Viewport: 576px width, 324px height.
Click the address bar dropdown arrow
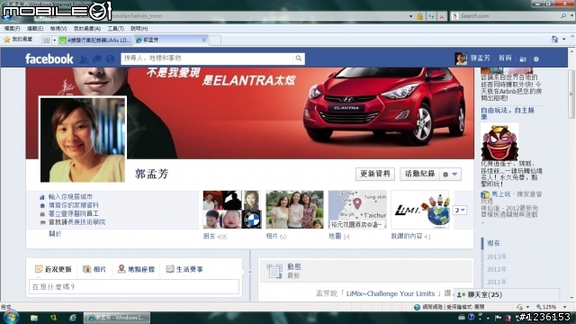410,16
